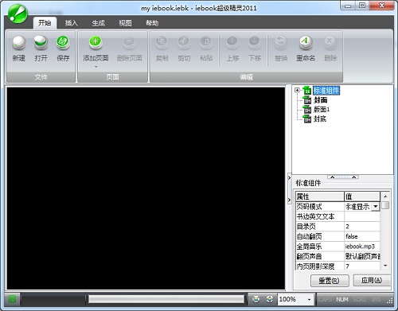This screenshot has height=311, width=398.
Task: Click the 全局音乐 iebook.mp3 value
Action: click(x=362, y=247)
